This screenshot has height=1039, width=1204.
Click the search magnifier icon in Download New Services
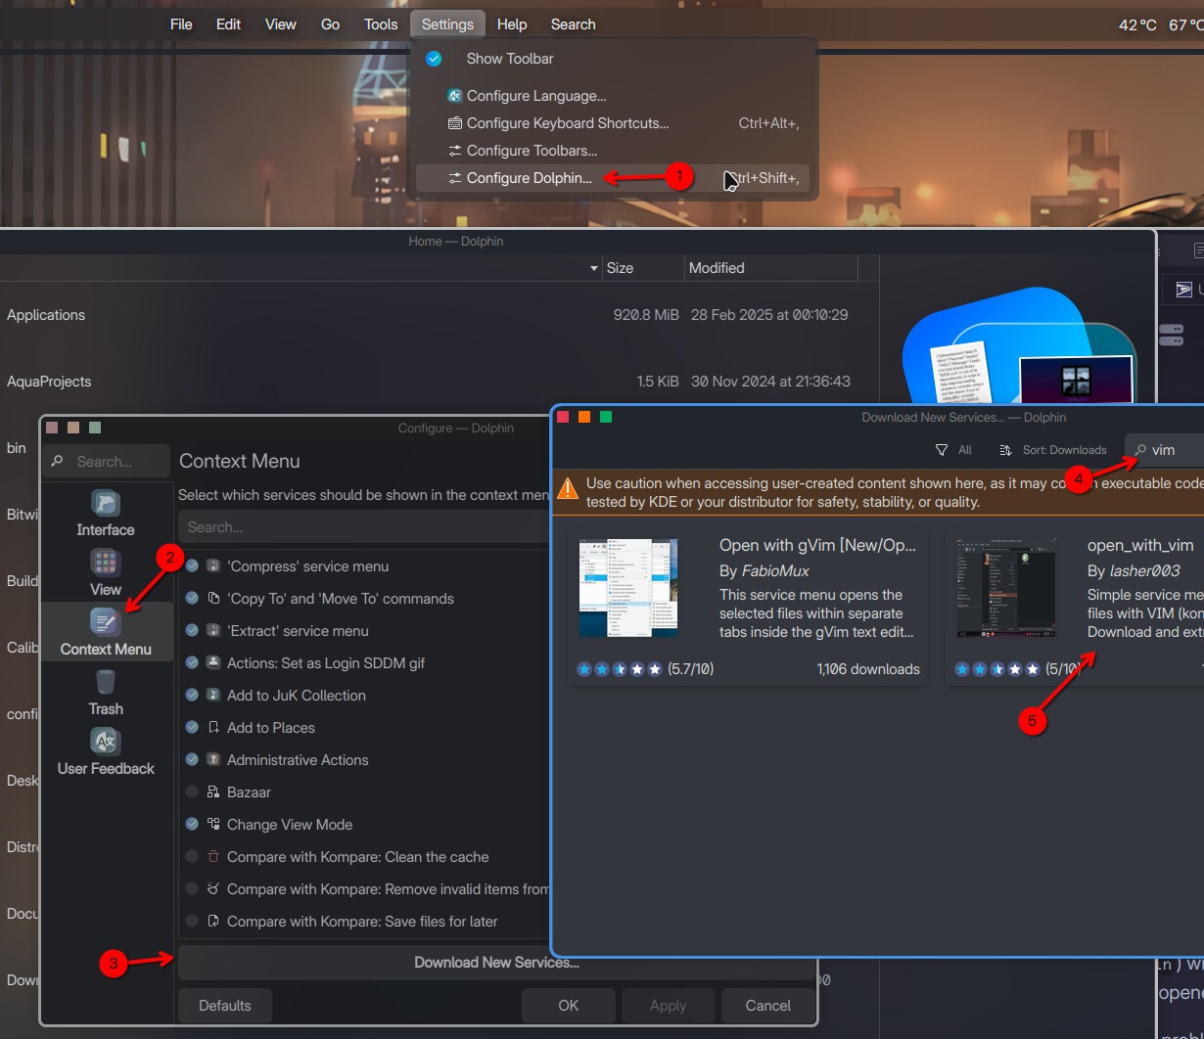coord(1139,450)
